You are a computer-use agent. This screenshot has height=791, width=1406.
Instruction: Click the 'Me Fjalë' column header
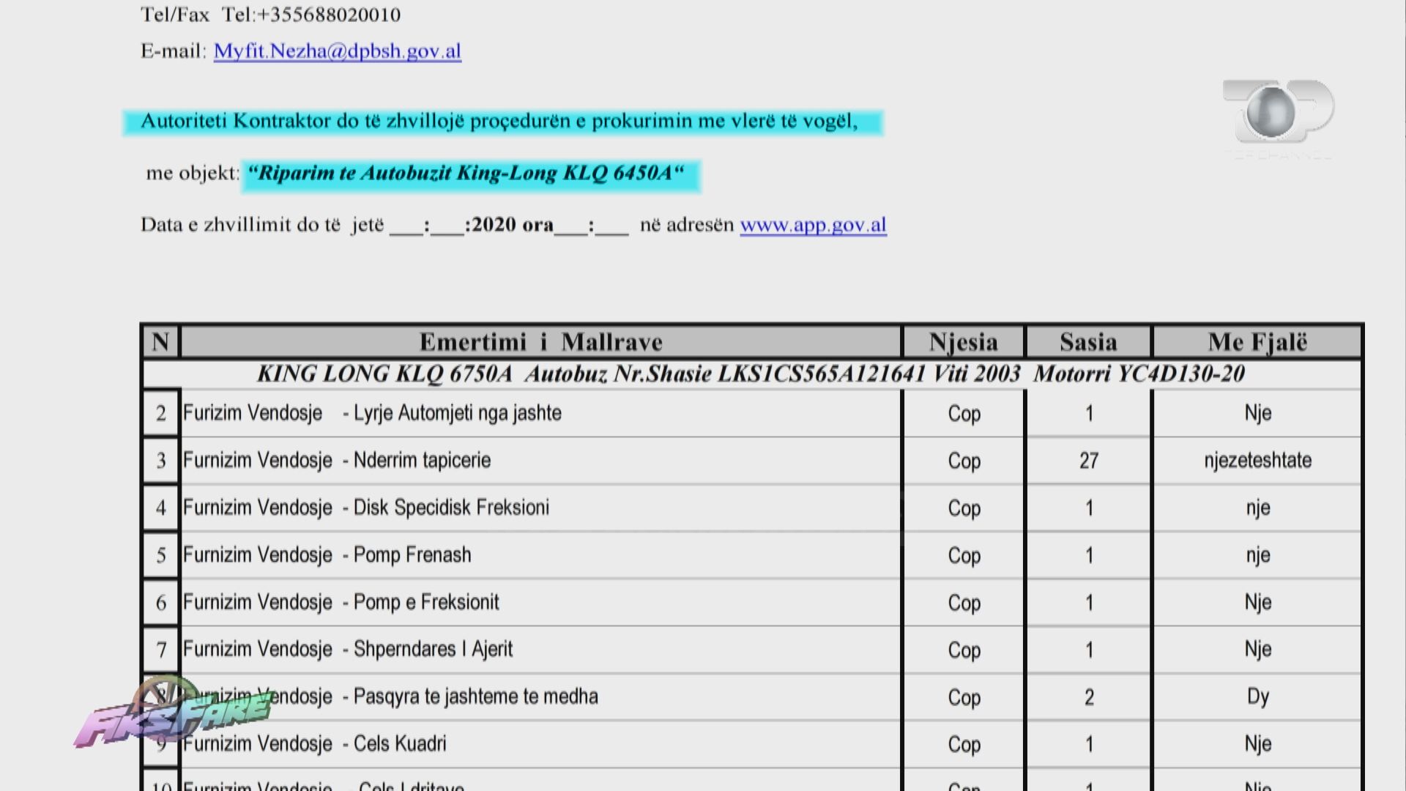click(1257, 342)
